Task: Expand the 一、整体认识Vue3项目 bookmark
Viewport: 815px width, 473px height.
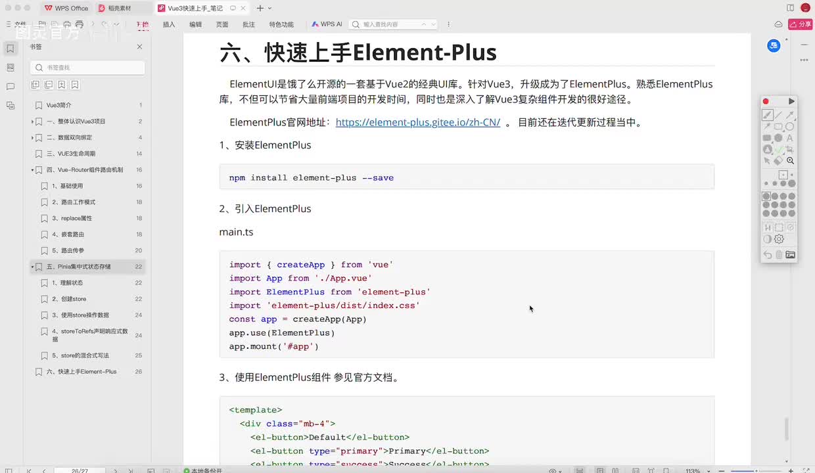Action: click(32, 122)
